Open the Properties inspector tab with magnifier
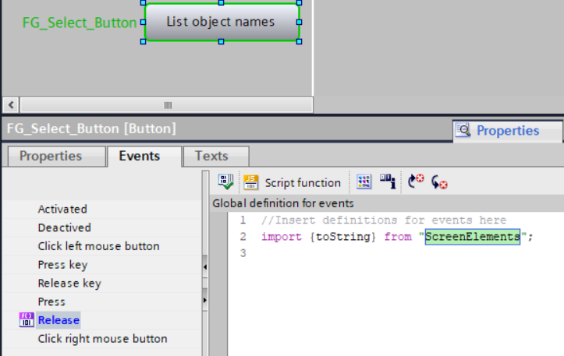Image resolution: width=564 pixels, height=356 pixels. click(507, 131)
